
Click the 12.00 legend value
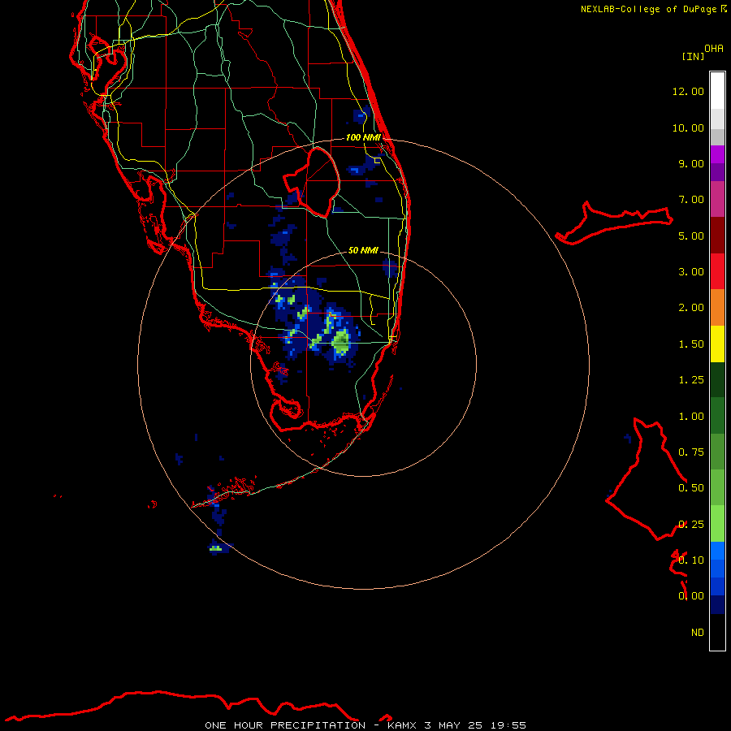click(x=688, y=91)
